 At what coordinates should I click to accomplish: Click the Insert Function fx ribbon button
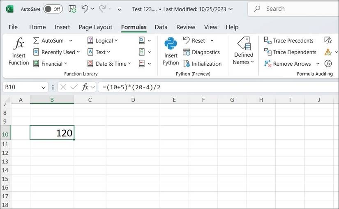(x=19, y=51)
